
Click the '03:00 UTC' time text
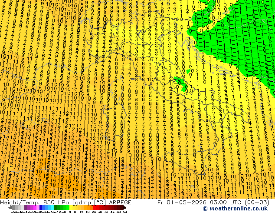(226, 203)
